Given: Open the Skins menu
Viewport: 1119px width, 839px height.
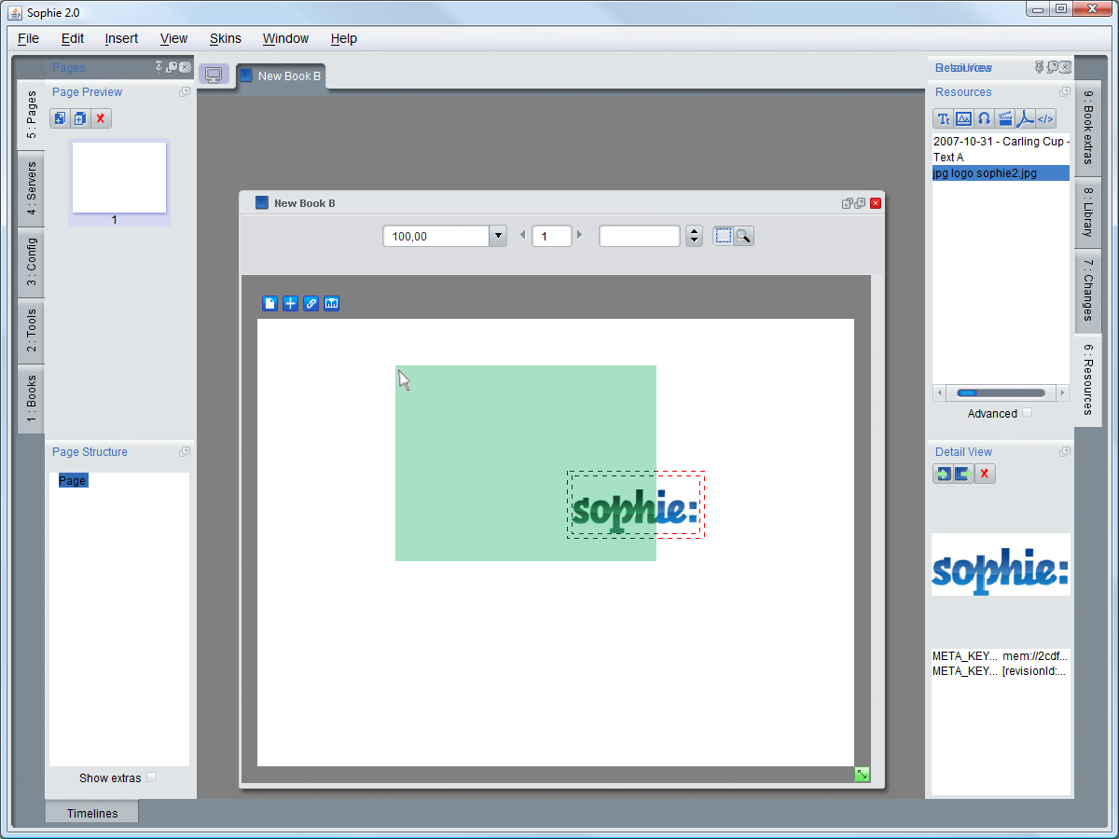Looking at the screenshot, I should (225, 38).
